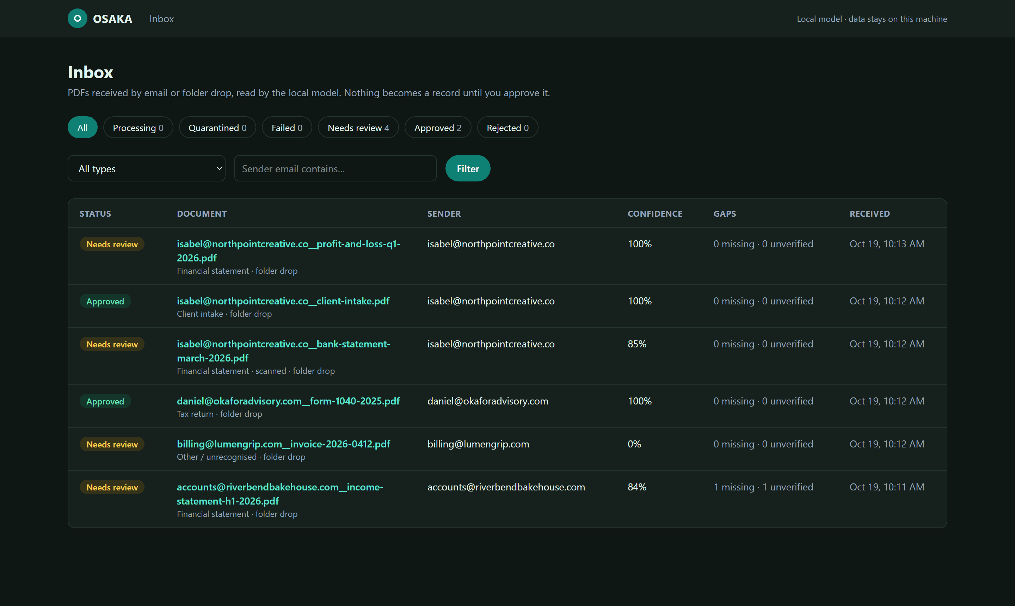Apply the Filter button
The image size is (1015, 606).
point(468,168)
